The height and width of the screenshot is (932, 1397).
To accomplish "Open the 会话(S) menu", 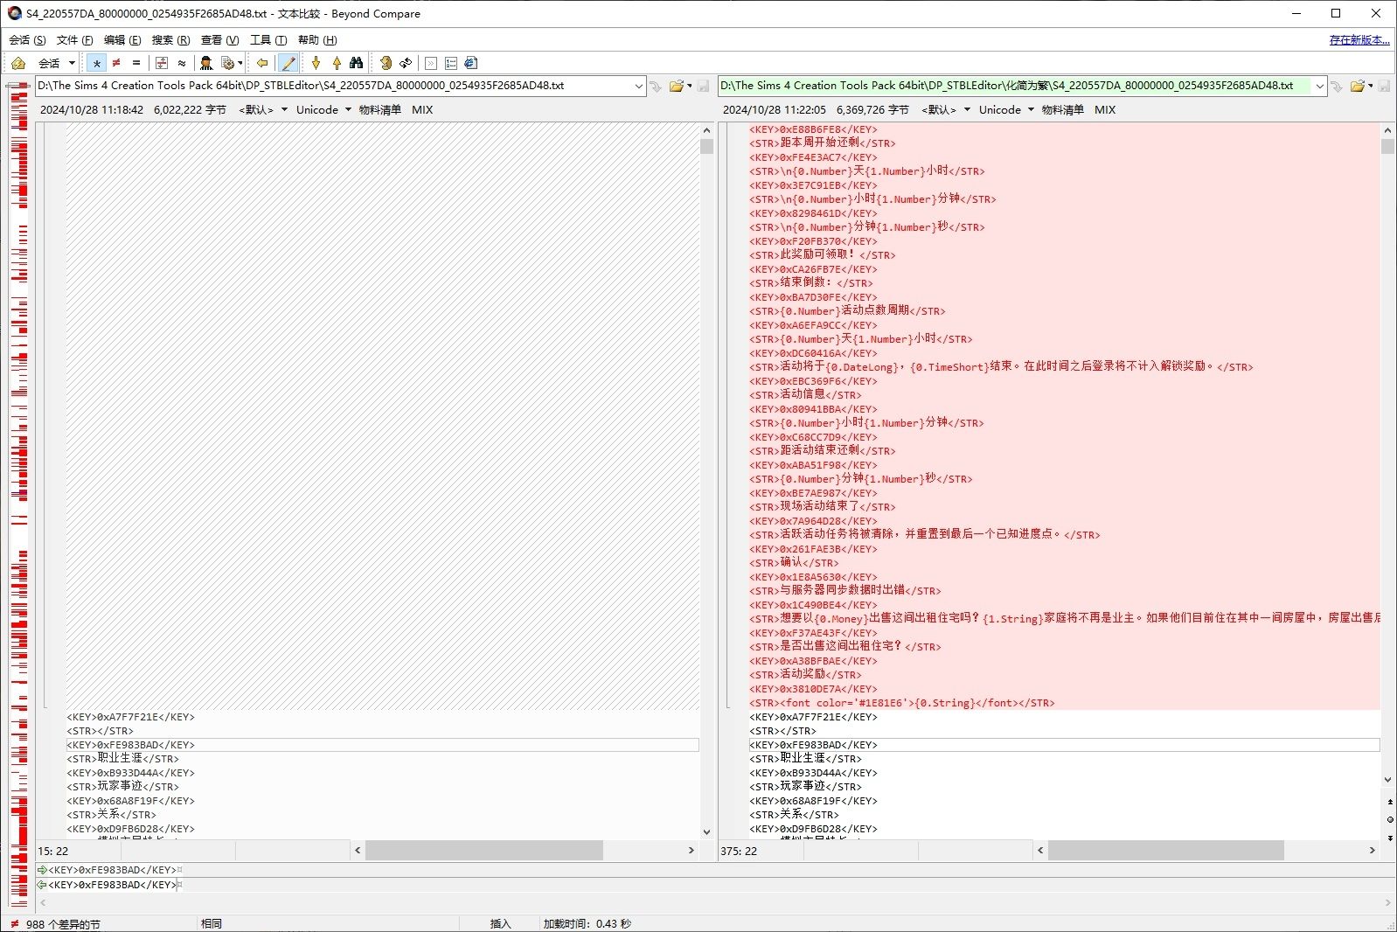I will pyautogui.click(x=27, y=40).
